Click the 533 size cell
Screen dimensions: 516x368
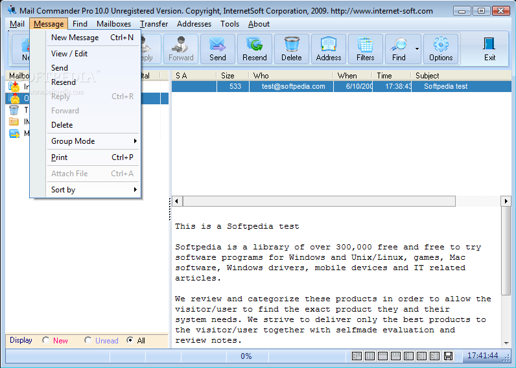(233, 86)
